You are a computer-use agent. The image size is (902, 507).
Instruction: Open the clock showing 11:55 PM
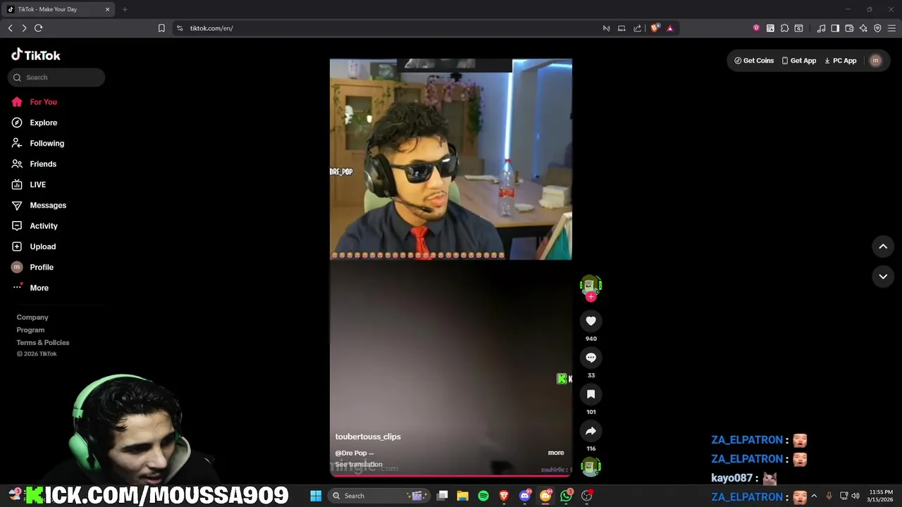pyautogui.click(x=881, y=496)
